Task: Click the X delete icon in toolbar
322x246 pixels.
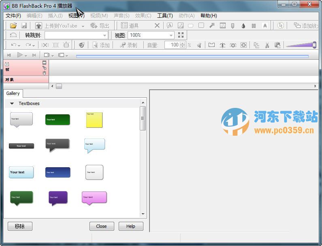Action: point(157,25)
